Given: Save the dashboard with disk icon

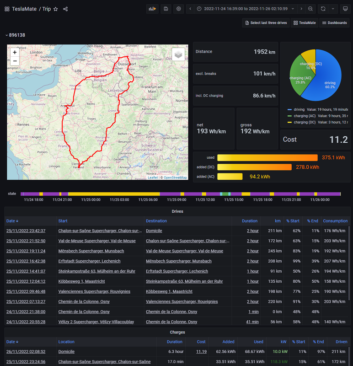Looking at the screenshot, I should [166, 9].
